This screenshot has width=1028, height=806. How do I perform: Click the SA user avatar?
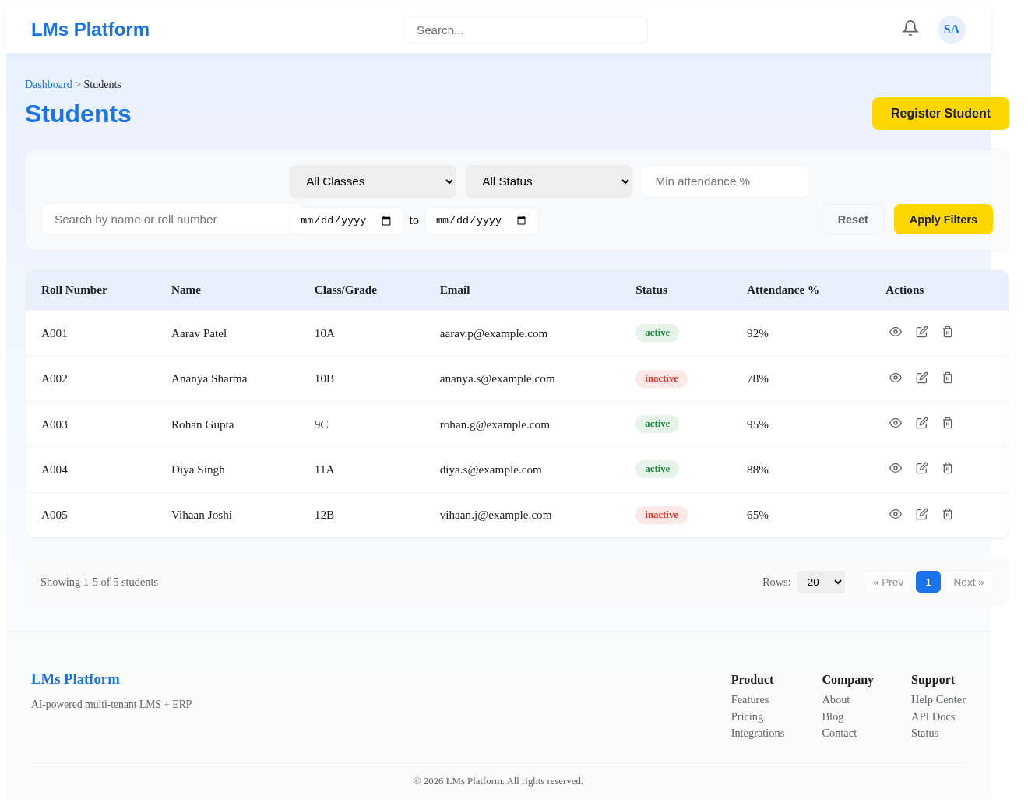tap(951, 30)
